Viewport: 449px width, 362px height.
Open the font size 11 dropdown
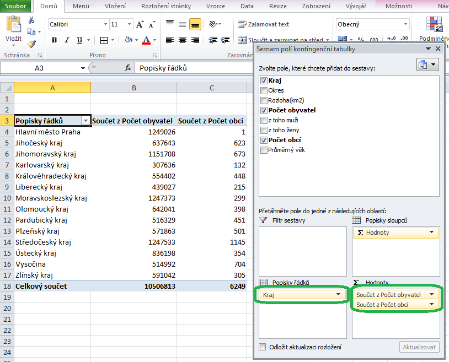pyautogui.click(x=130, y=24)
